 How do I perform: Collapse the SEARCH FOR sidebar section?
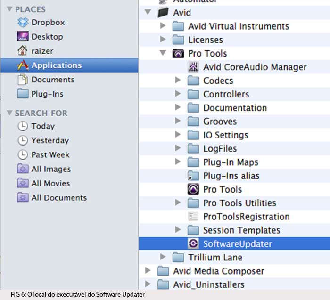(x=9, y=113)
